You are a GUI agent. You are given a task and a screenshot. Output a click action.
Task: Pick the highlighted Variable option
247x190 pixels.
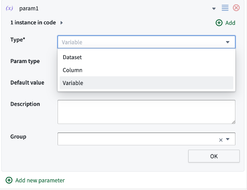click(73, 83)
